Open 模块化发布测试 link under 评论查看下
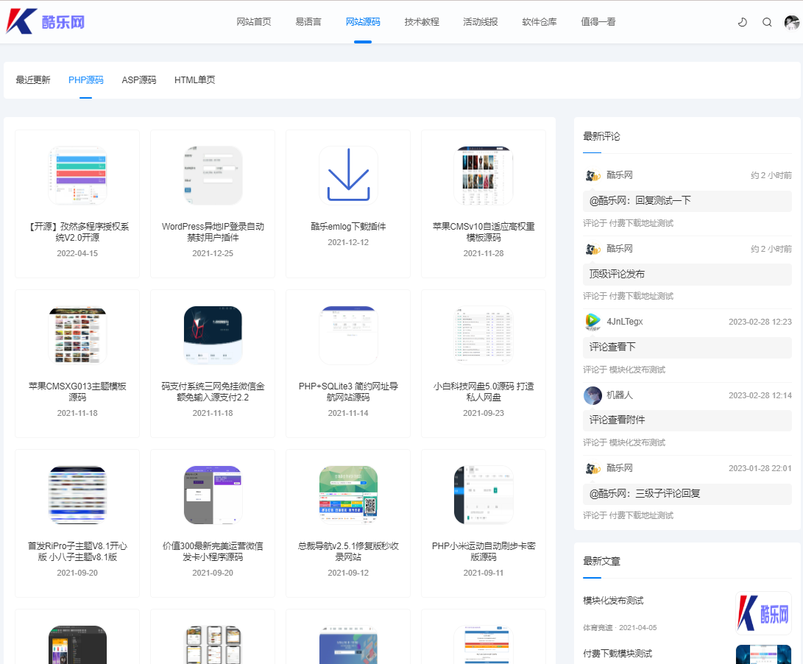803x664 pixels. pyautogui.click(x=637, y=370)
